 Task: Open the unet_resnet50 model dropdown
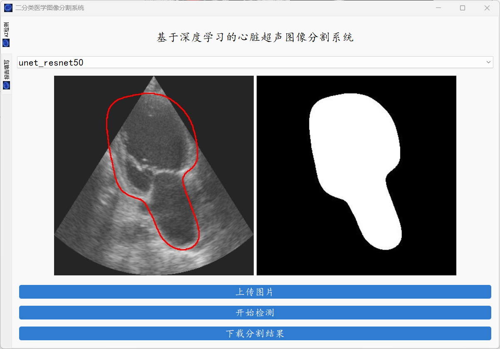coord(255,62)
